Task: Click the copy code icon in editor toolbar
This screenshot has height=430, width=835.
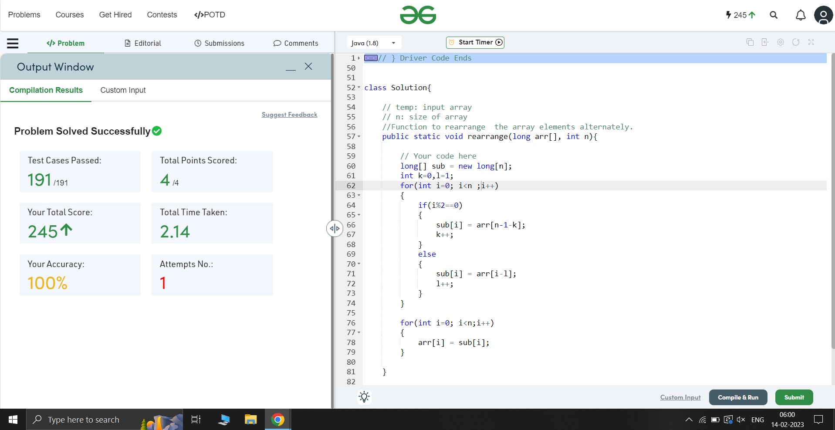Action: pos(750,42)
